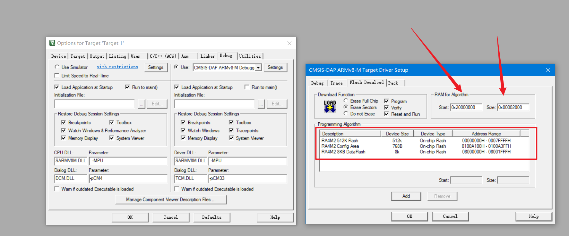Browse initialization file for hardware debugger
The height and width of the screenshot is (236, 569).
pyautogui.click(x=261, y=104)
